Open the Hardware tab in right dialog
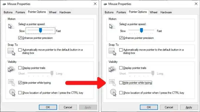 tap(166, 12)
